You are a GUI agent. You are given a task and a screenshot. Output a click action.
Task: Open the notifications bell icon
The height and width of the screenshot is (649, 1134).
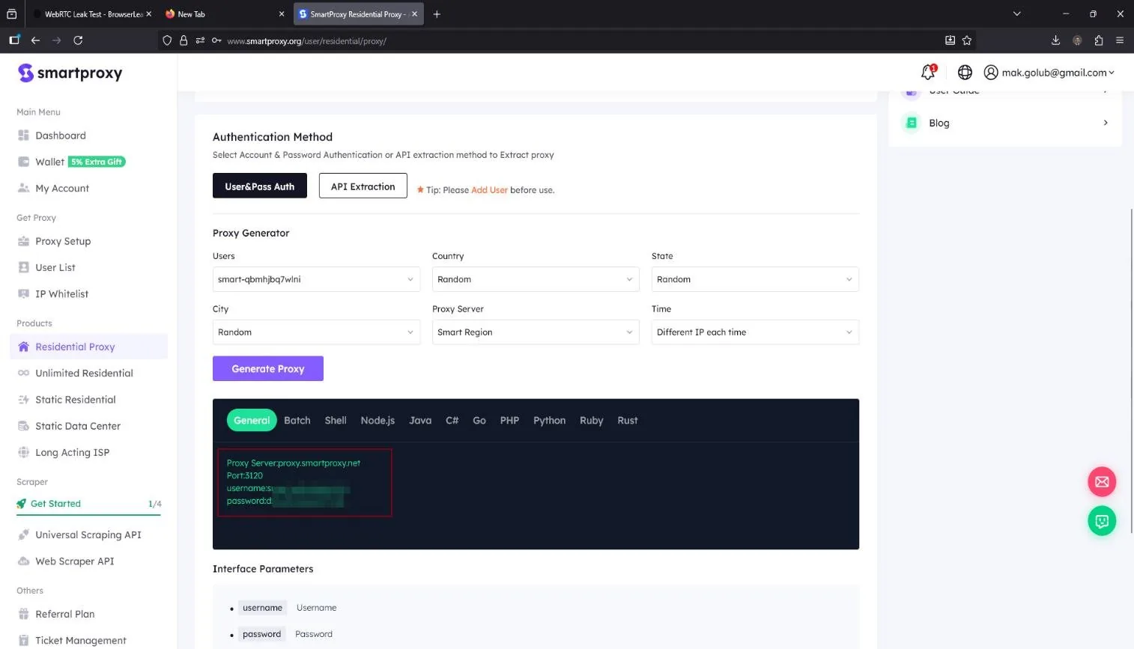(929, 72)
